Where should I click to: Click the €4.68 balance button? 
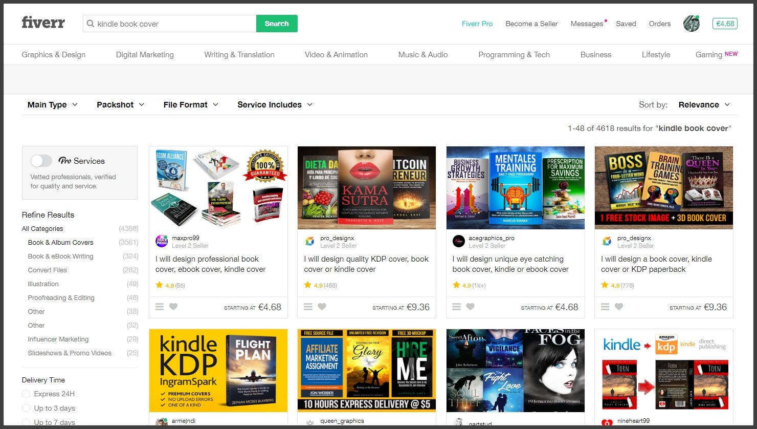coord(725,24)
